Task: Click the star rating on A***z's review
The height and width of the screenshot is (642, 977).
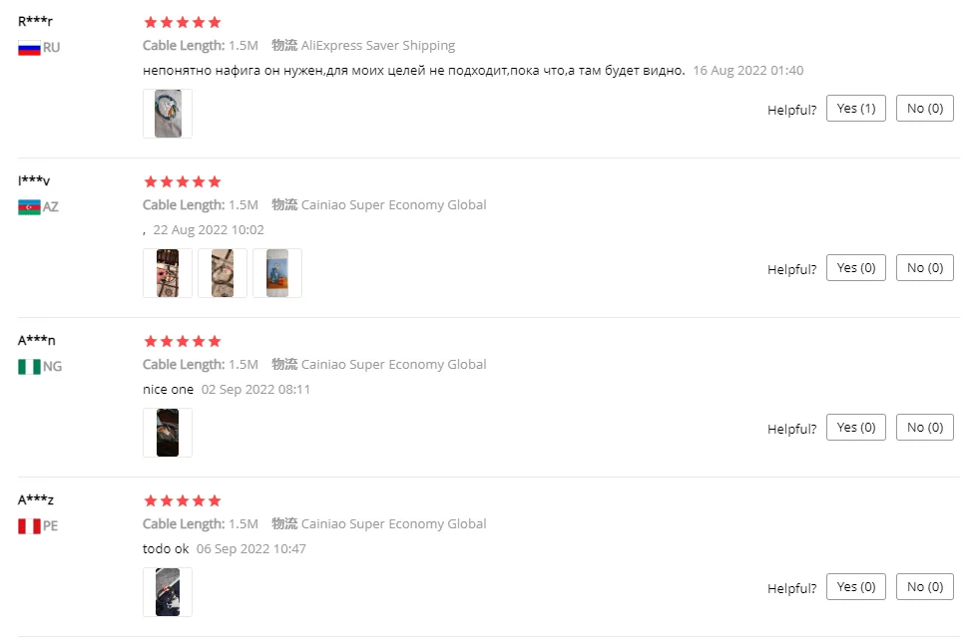Action: coord(183,500)
